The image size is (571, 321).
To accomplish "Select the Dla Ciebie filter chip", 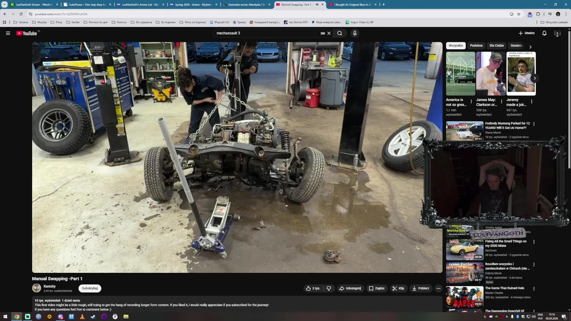I will pos(497,45).
